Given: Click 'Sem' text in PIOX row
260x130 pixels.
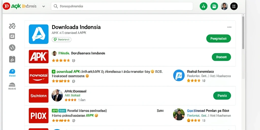Looking at the screenshot, I should point(160,111).
